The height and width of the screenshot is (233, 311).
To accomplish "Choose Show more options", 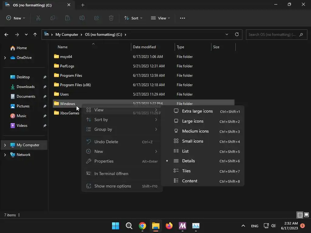I will [122, 186].
